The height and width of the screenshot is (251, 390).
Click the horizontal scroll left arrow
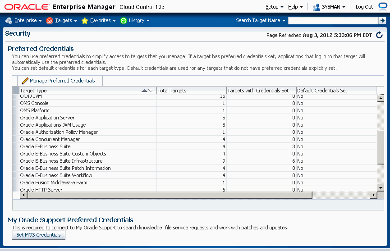23,195
